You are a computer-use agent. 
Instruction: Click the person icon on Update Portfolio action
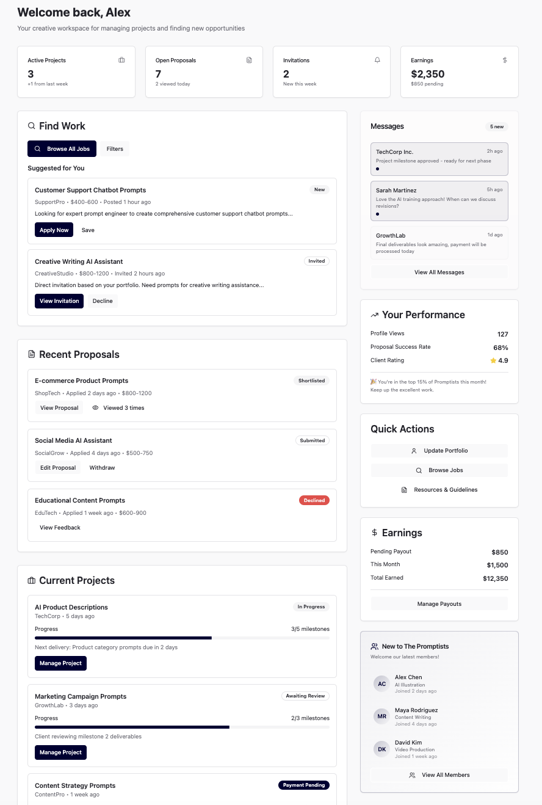[414, 450]
